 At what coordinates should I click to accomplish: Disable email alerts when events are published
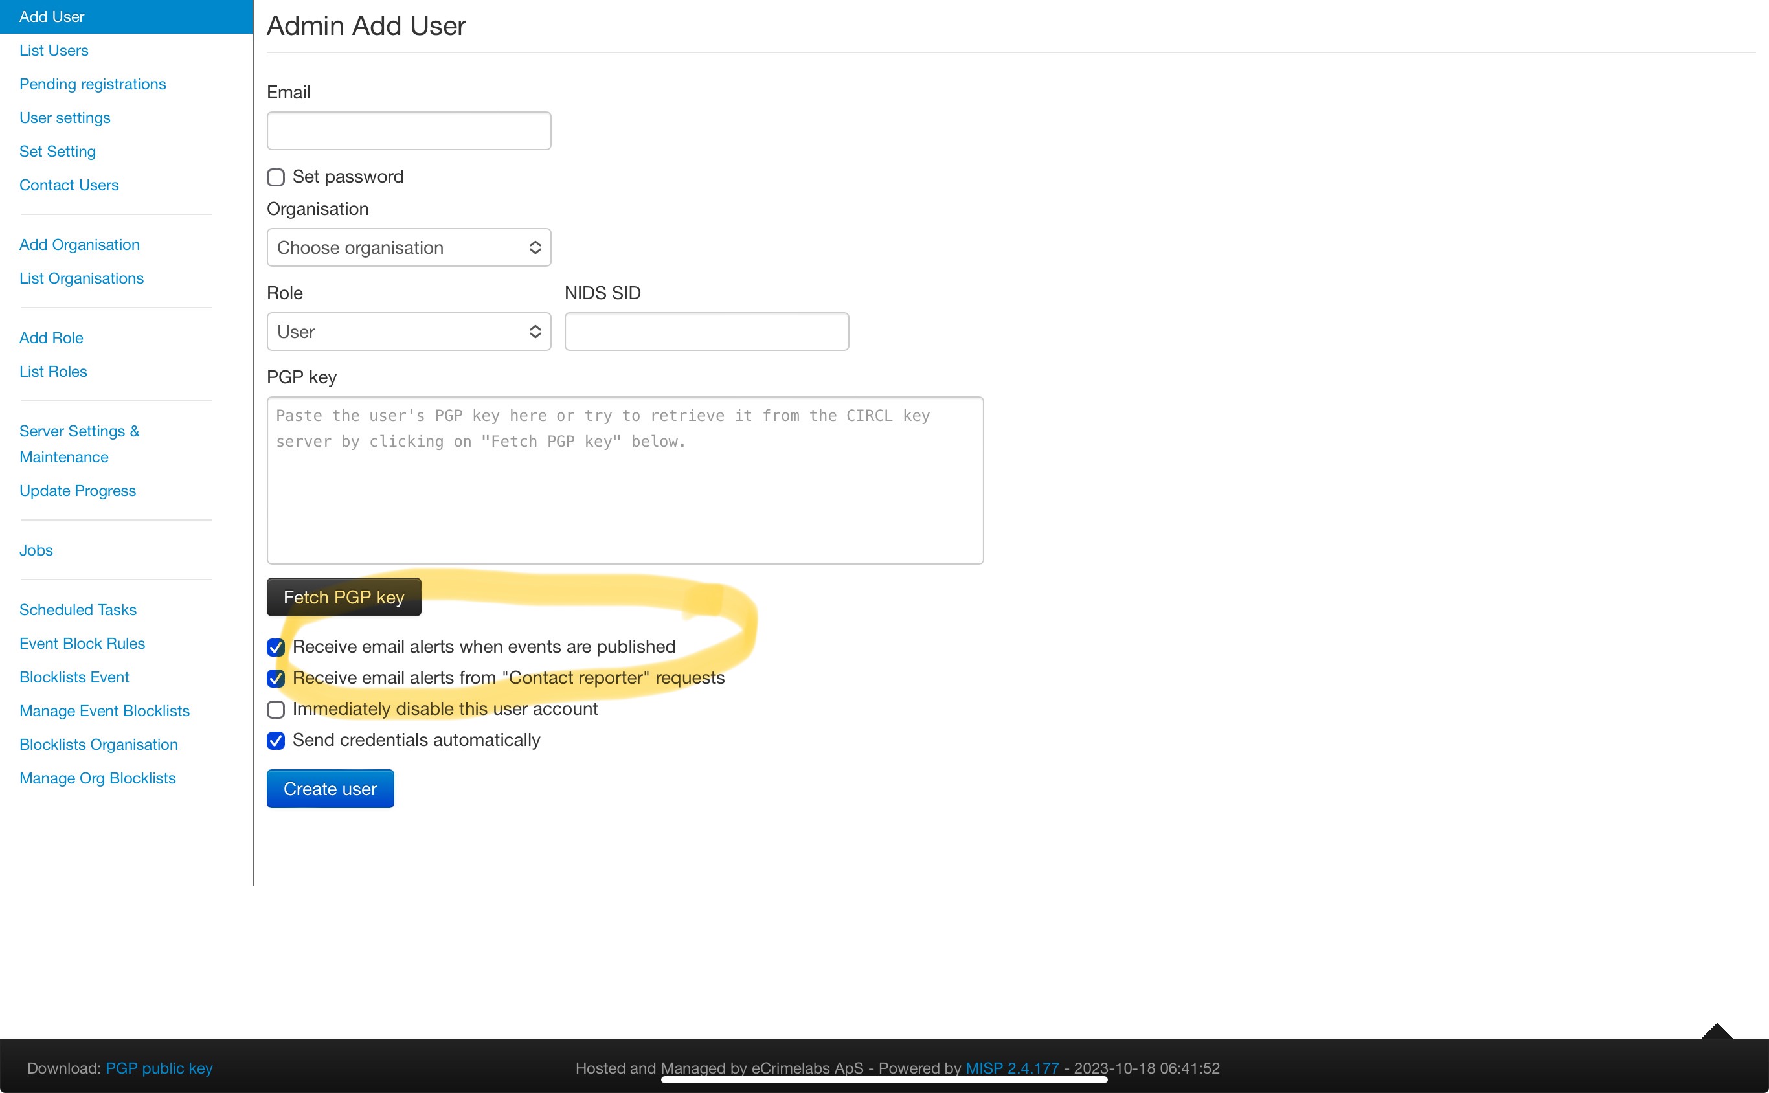pos(275,648)
